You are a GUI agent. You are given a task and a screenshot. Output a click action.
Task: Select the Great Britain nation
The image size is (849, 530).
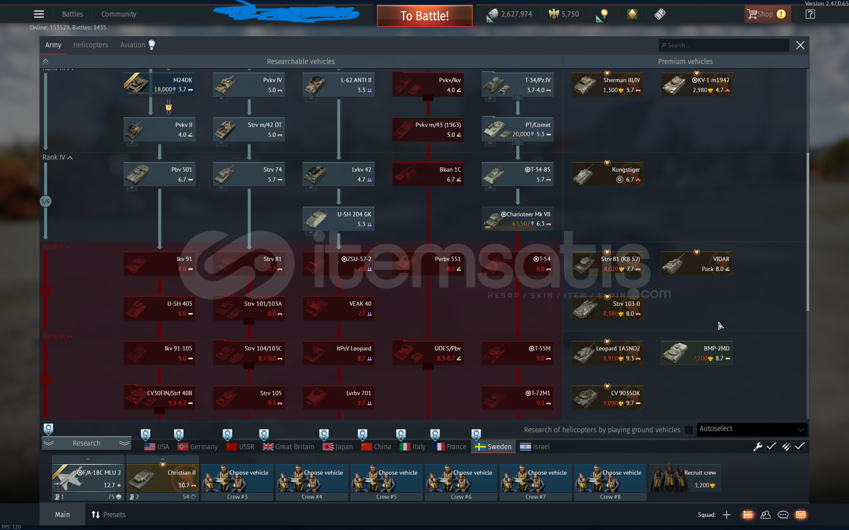288,447
